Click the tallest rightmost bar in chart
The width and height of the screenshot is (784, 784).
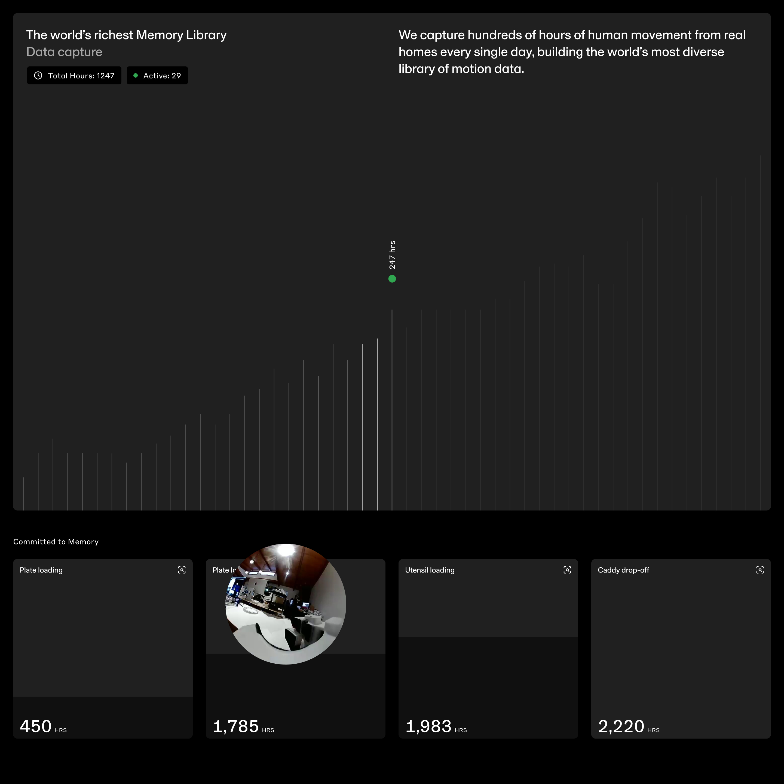click(x=761, y=333)
